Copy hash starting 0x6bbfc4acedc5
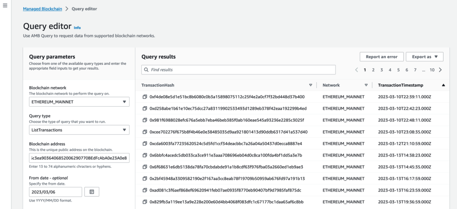The image size is (457, 209). tap(145, 155)
